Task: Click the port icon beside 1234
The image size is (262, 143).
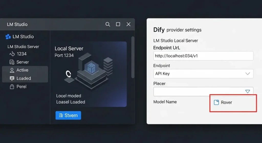Action: (12, 54)
